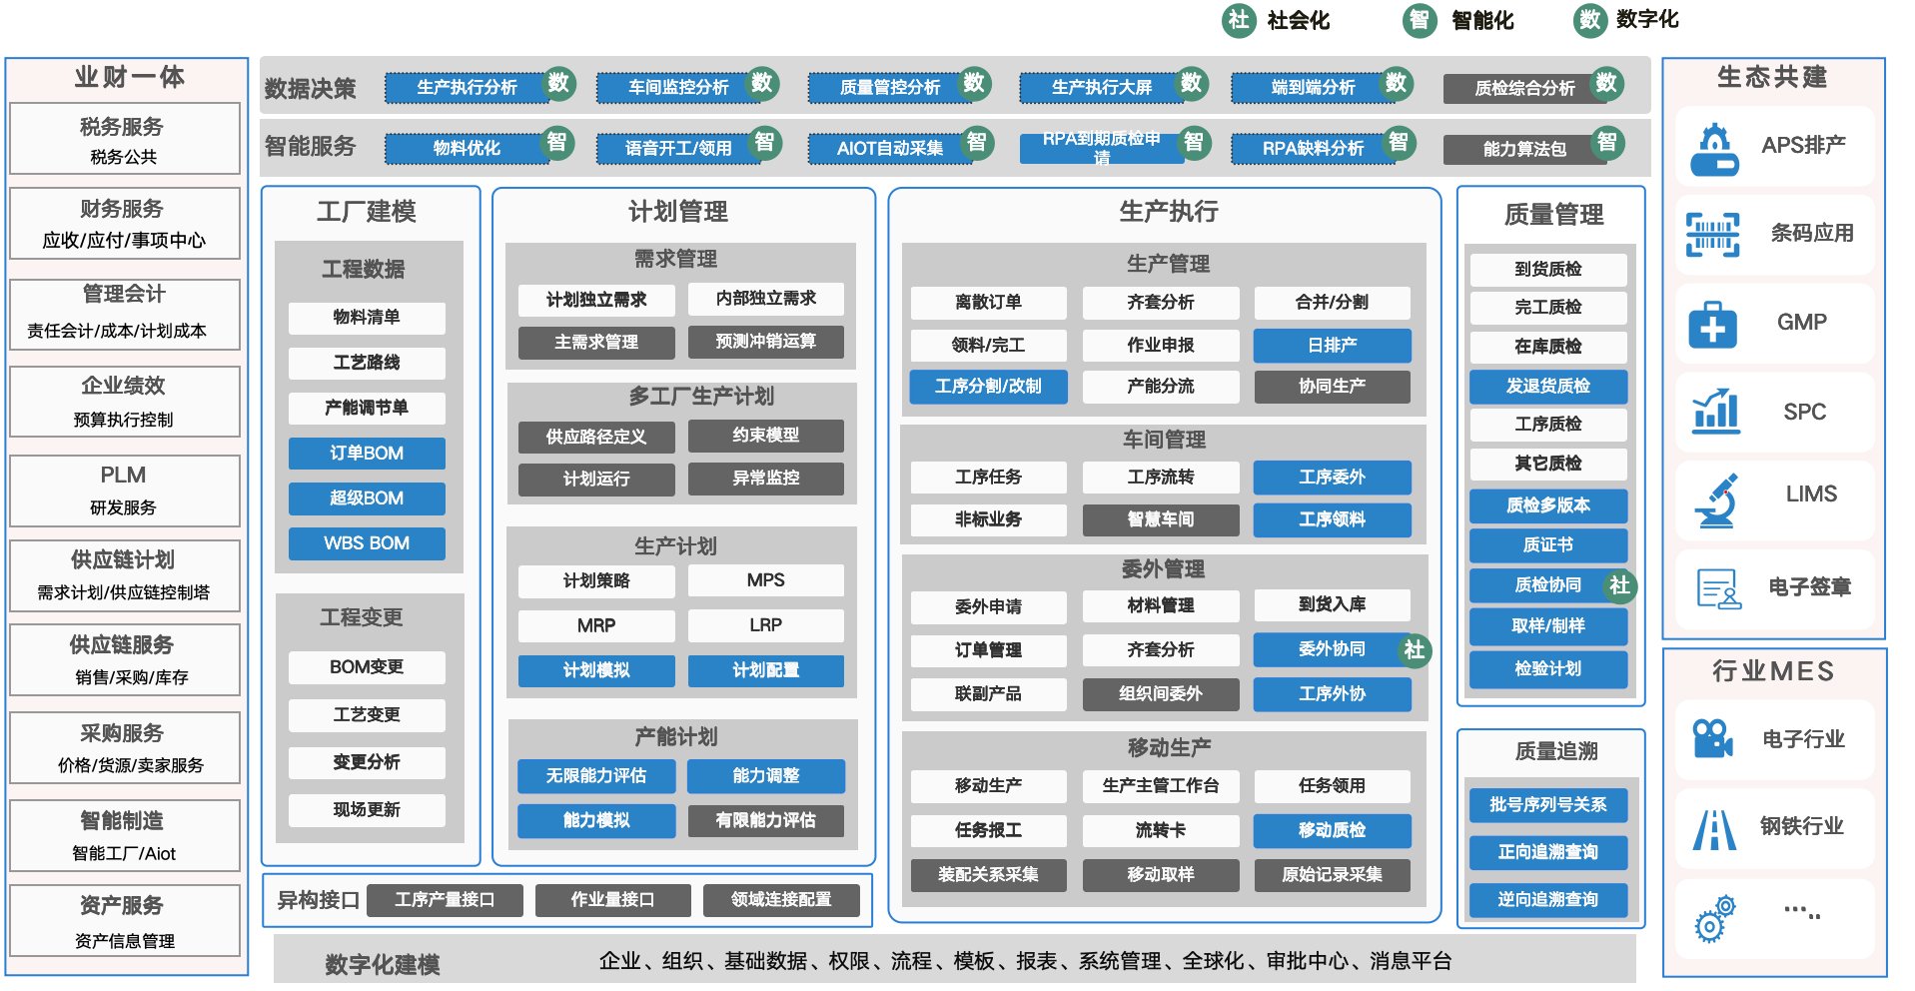The image size is (1915, 991).
Task: Click the 电子行业 camera icon
Action: click(1712, 739)
